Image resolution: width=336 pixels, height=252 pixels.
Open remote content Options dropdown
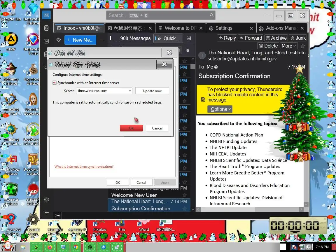pyautogui.click(x=220, y=109)
